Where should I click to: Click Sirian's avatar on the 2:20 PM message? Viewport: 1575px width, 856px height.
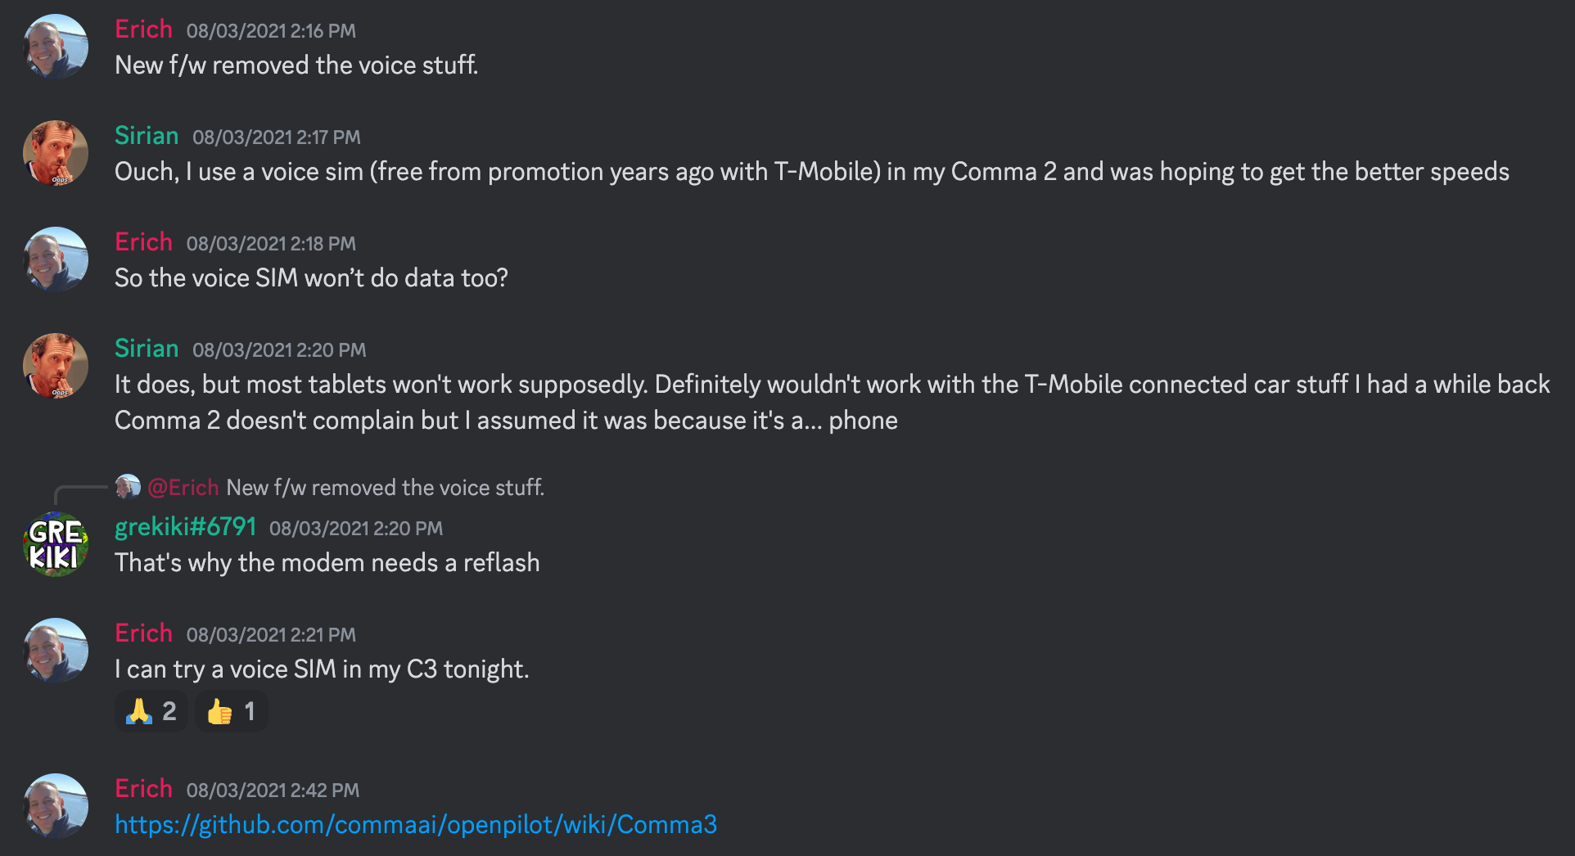(x=56, y=366)
